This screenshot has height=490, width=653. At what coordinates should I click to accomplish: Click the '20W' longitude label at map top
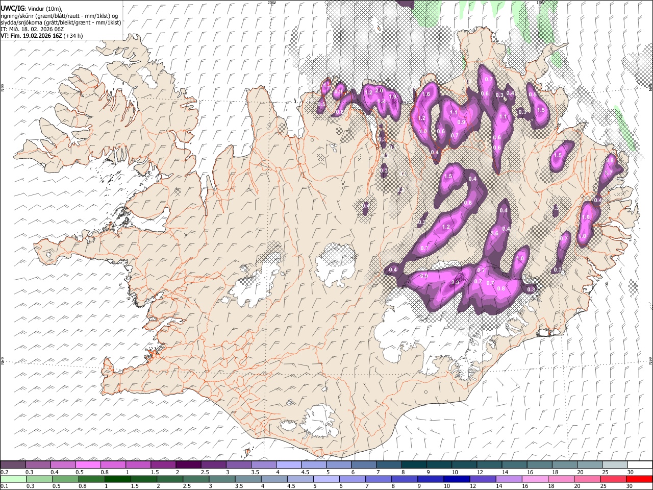(271, 3)
